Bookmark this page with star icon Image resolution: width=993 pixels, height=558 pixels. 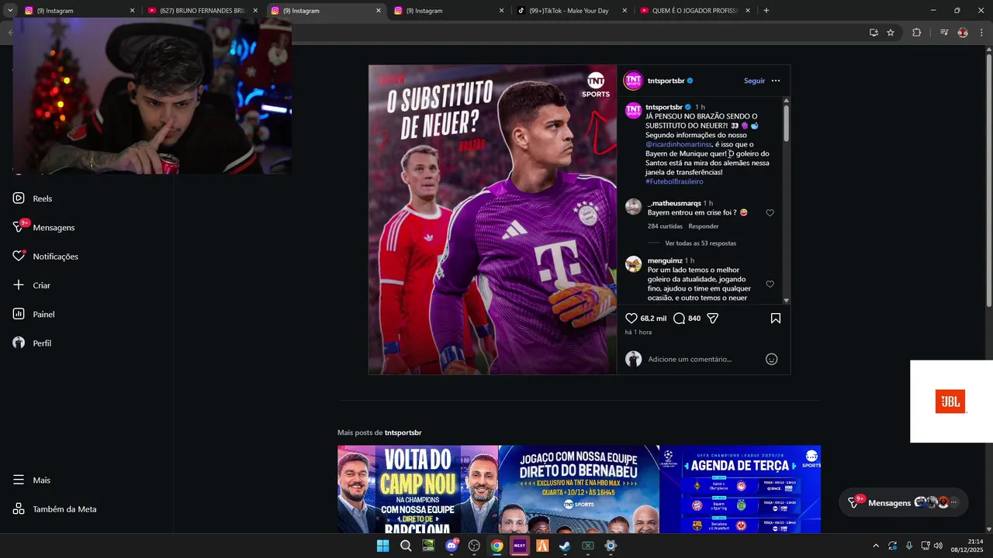891,33
